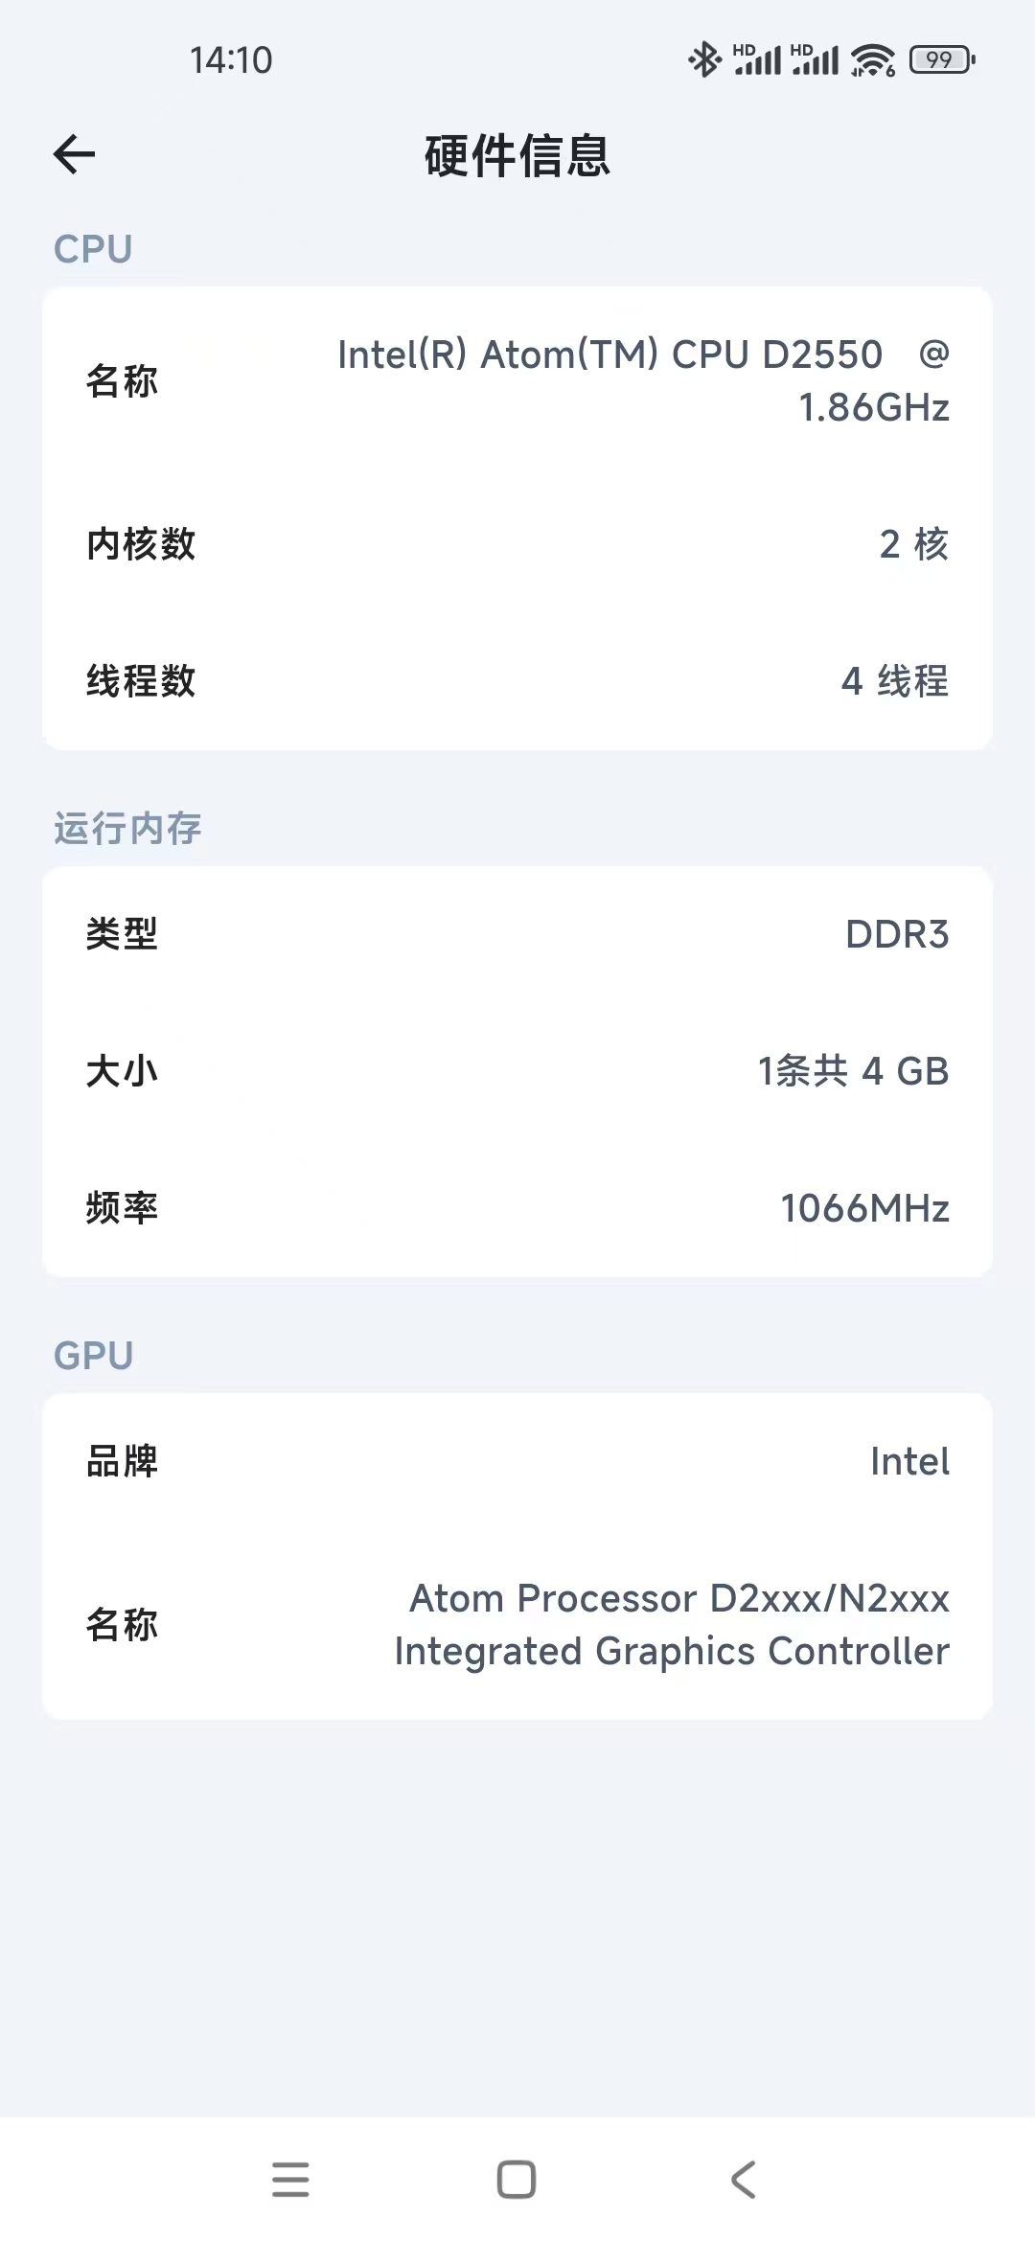
Task: Select the GPU 品牌 Intel row
Action: [x=517, y=1461]
